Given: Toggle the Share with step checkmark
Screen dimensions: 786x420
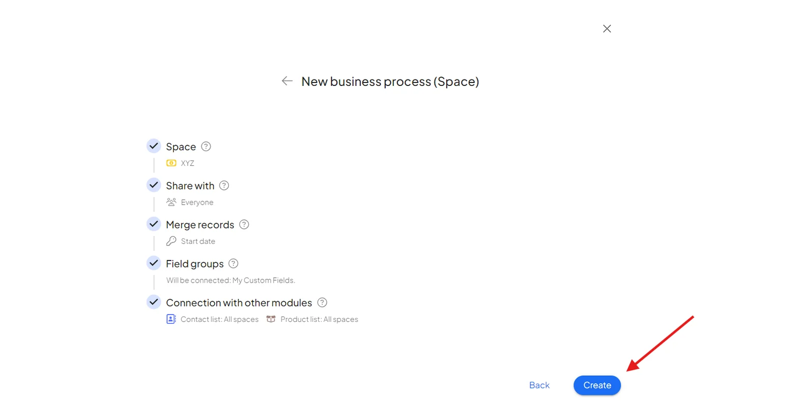Looking at the screenshot, I should tap(154, 185).
